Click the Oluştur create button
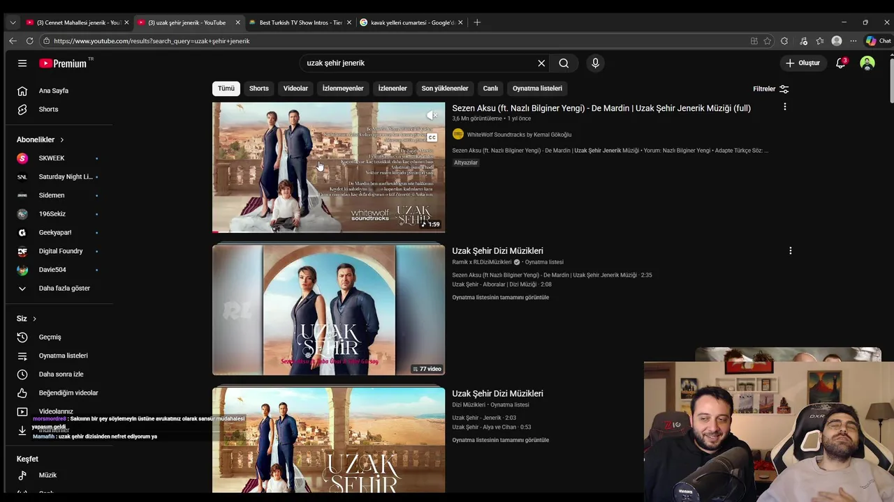 pos(803,63)
